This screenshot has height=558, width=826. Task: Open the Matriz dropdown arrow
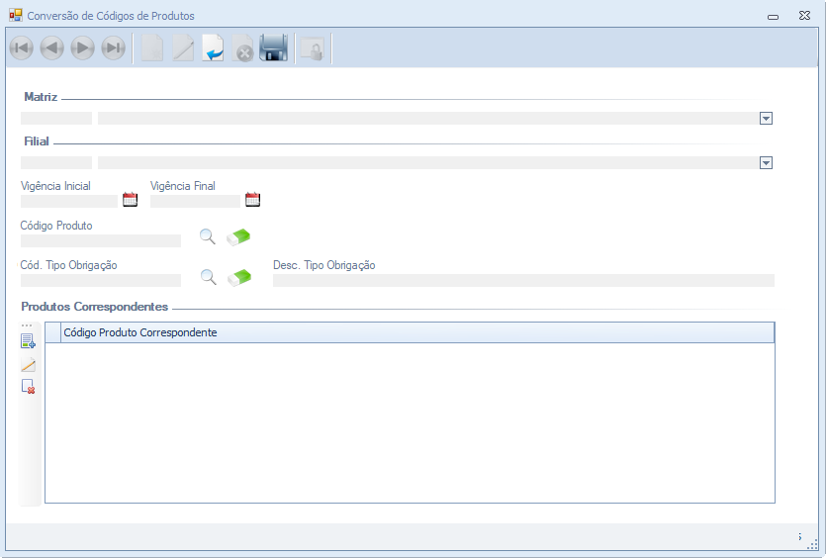click(766, 119)
